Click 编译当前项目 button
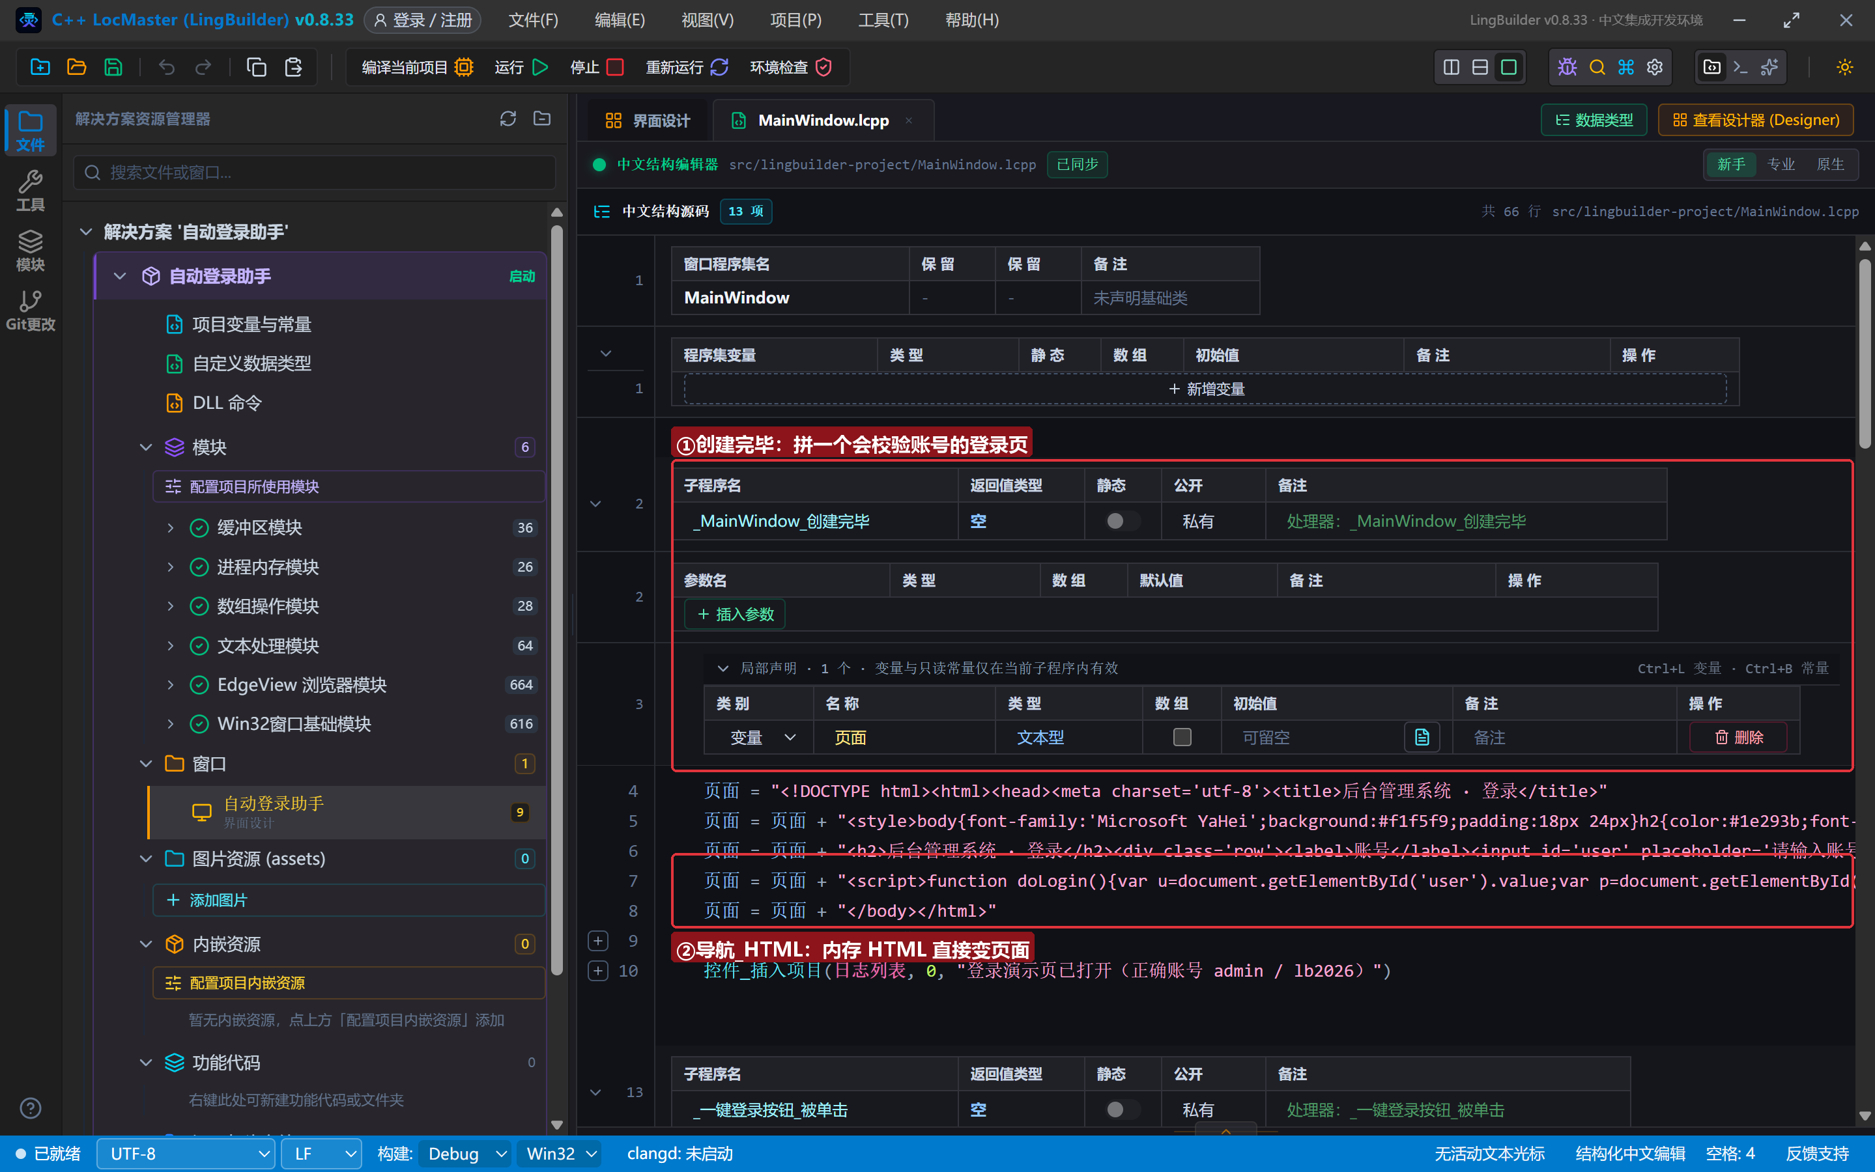Viewport: 1875px width, 1172px height. 417,68
